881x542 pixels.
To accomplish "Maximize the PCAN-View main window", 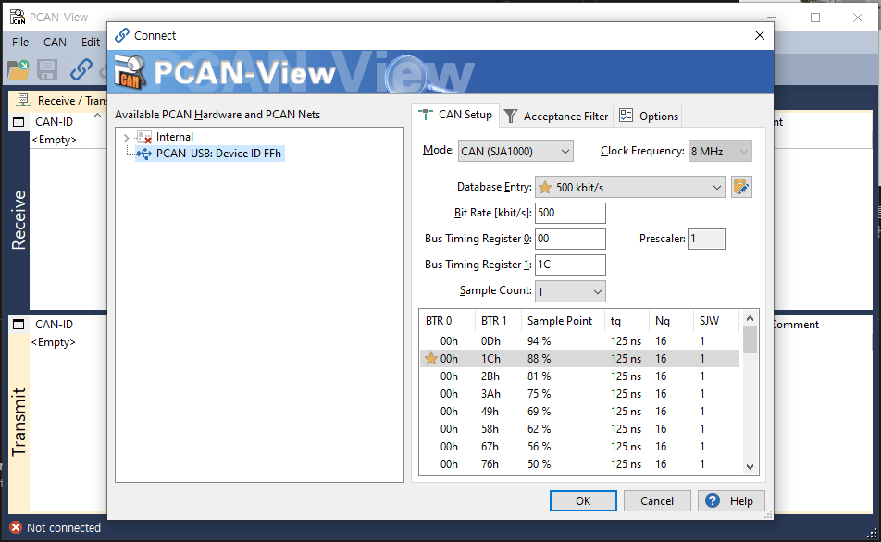I will click(815, 18).
